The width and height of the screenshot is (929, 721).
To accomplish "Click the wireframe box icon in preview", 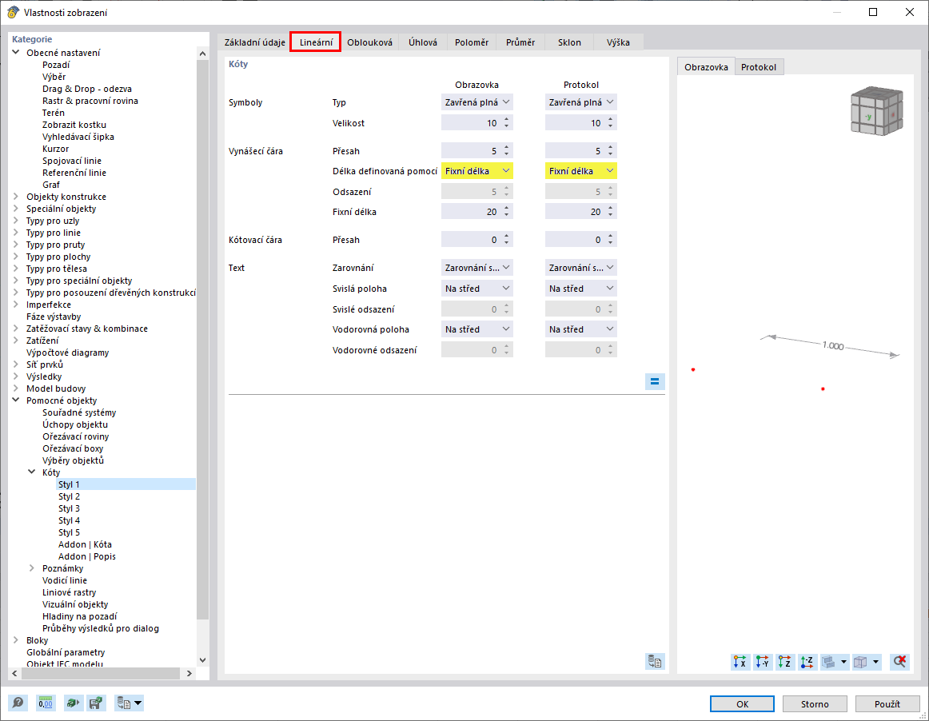I will pyautogui.click(x=860, y=662).
